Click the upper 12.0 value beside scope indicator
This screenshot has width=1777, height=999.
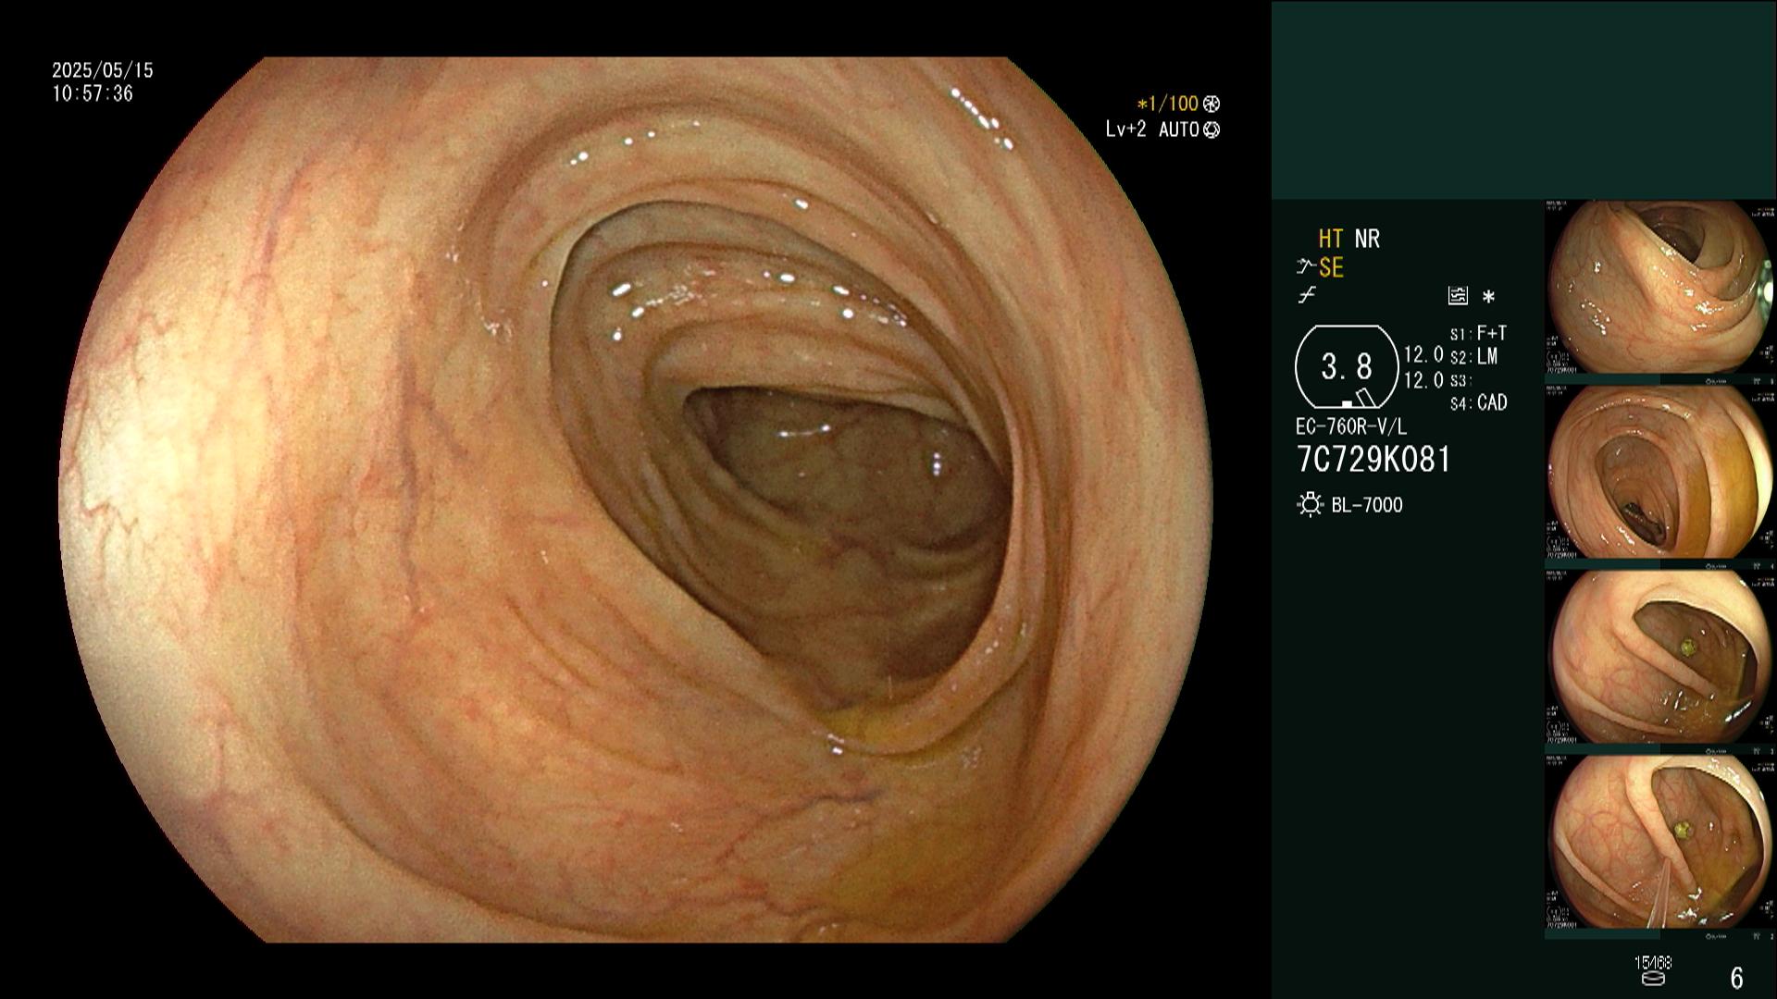coord(1423,354)
